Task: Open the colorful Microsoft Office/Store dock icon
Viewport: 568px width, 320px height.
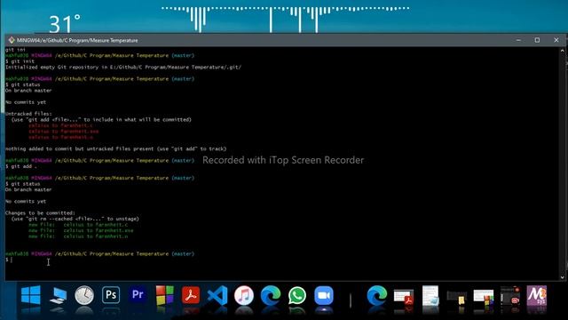Action: coord(164,295)
